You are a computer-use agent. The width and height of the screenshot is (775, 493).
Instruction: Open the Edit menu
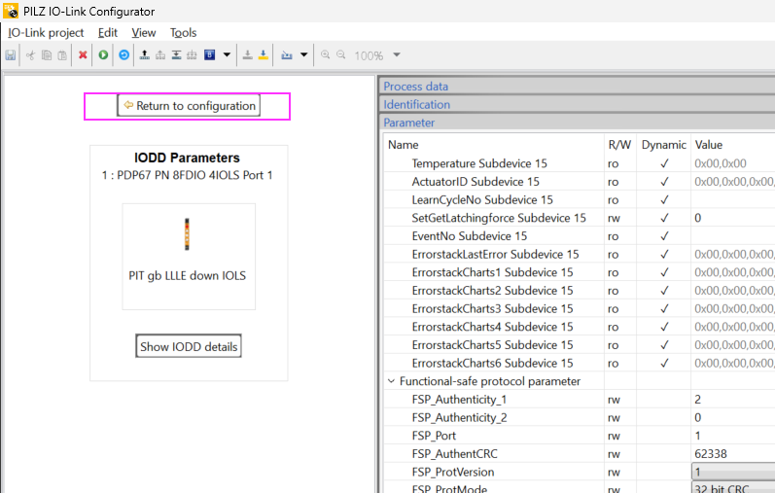pyautogui.click(x=107, y=33)
